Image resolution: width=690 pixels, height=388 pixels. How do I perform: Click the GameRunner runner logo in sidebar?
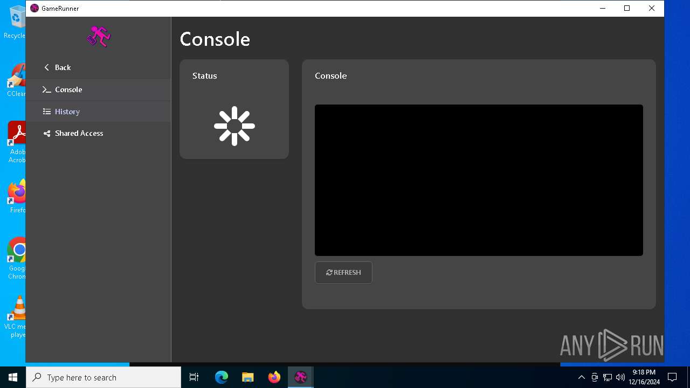tap(99, 36)
